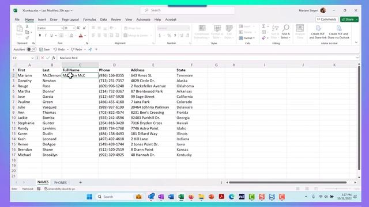
Task: Cancel the cell entry with the X
Action: [42, 57]
